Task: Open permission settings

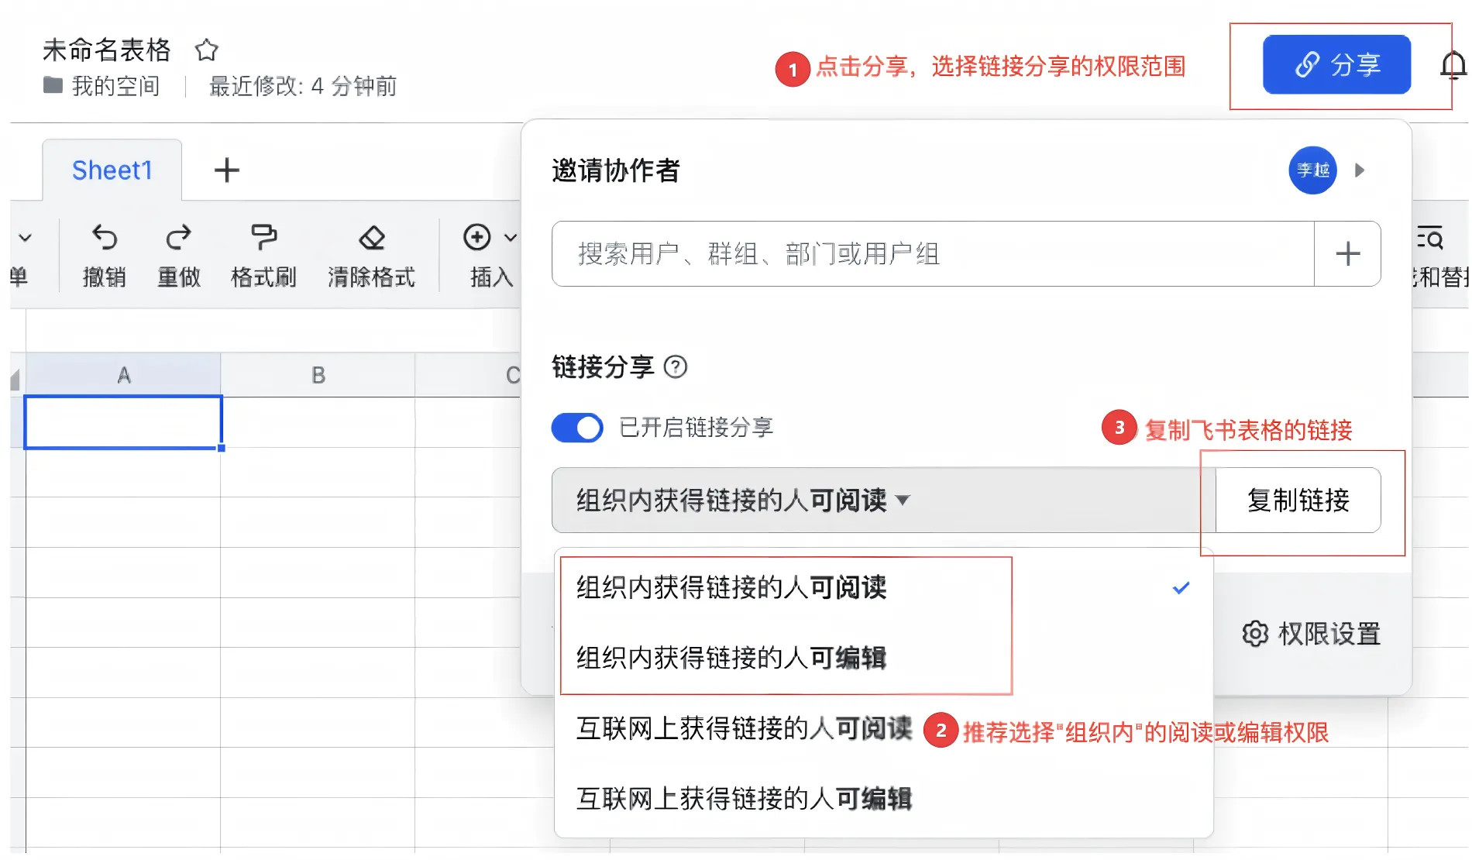Action: [1312, 634]
